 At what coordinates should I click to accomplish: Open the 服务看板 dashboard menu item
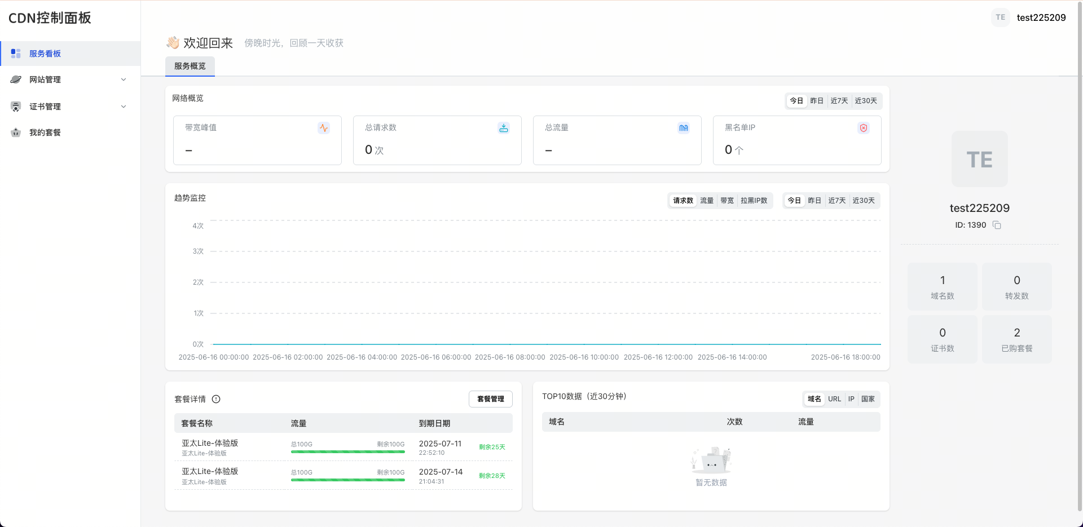(45, 54)
